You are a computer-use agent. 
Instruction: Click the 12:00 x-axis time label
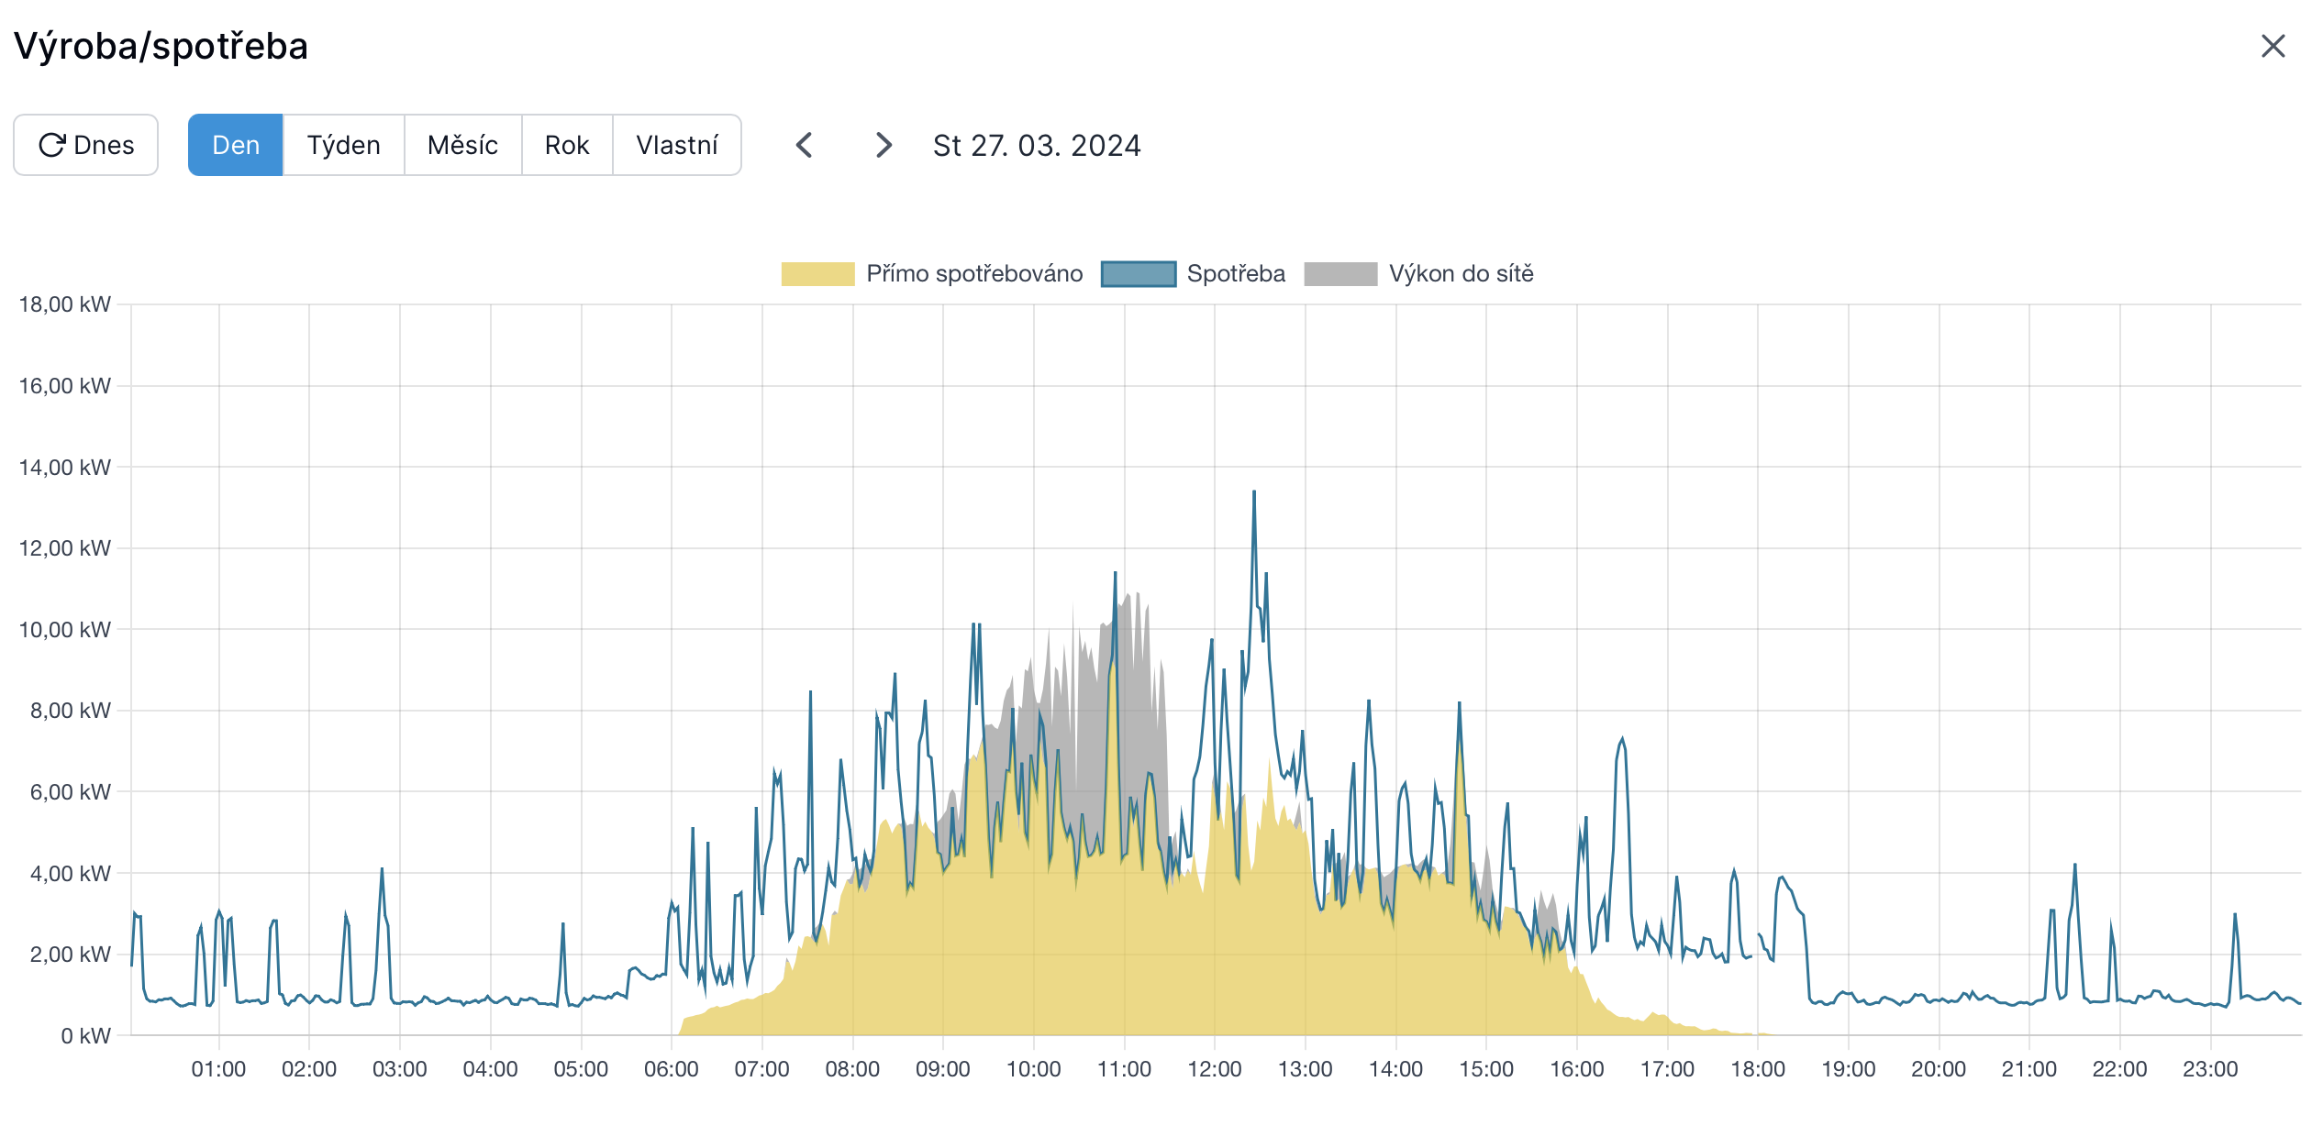click(x=1214, y=1069)
